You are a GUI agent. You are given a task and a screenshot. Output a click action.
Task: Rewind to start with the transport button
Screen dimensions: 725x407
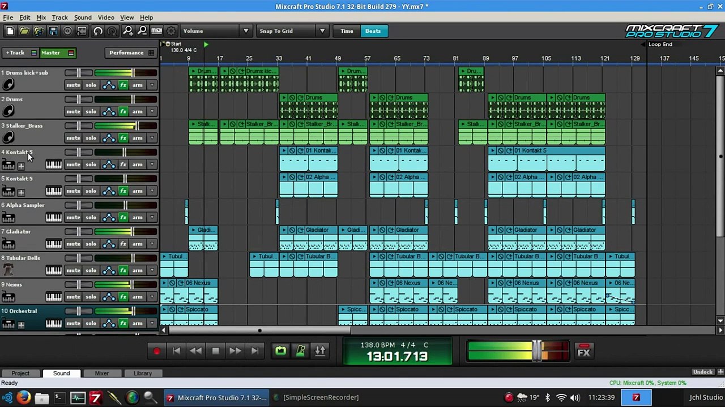176,351
